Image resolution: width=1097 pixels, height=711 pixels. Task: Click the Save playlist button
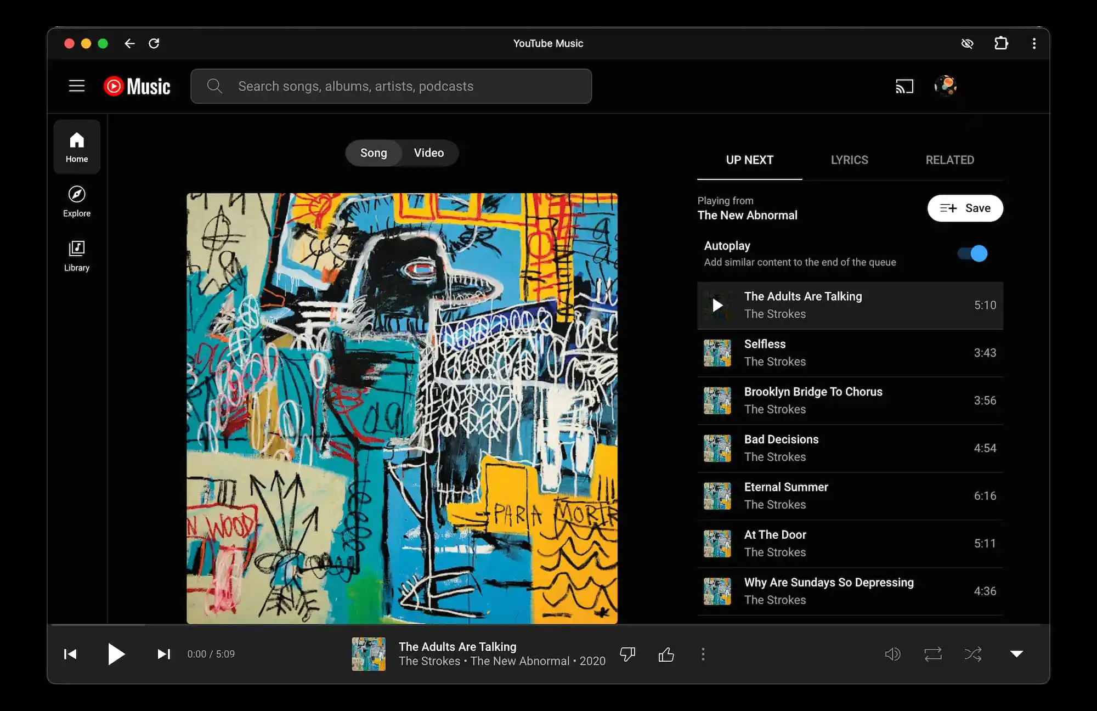click(x=965, y=208)
